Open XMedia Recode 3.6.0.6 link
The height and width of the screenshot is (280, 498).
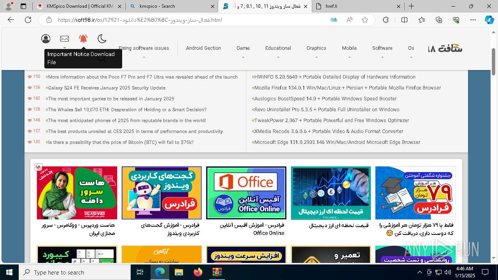(328, 131)
